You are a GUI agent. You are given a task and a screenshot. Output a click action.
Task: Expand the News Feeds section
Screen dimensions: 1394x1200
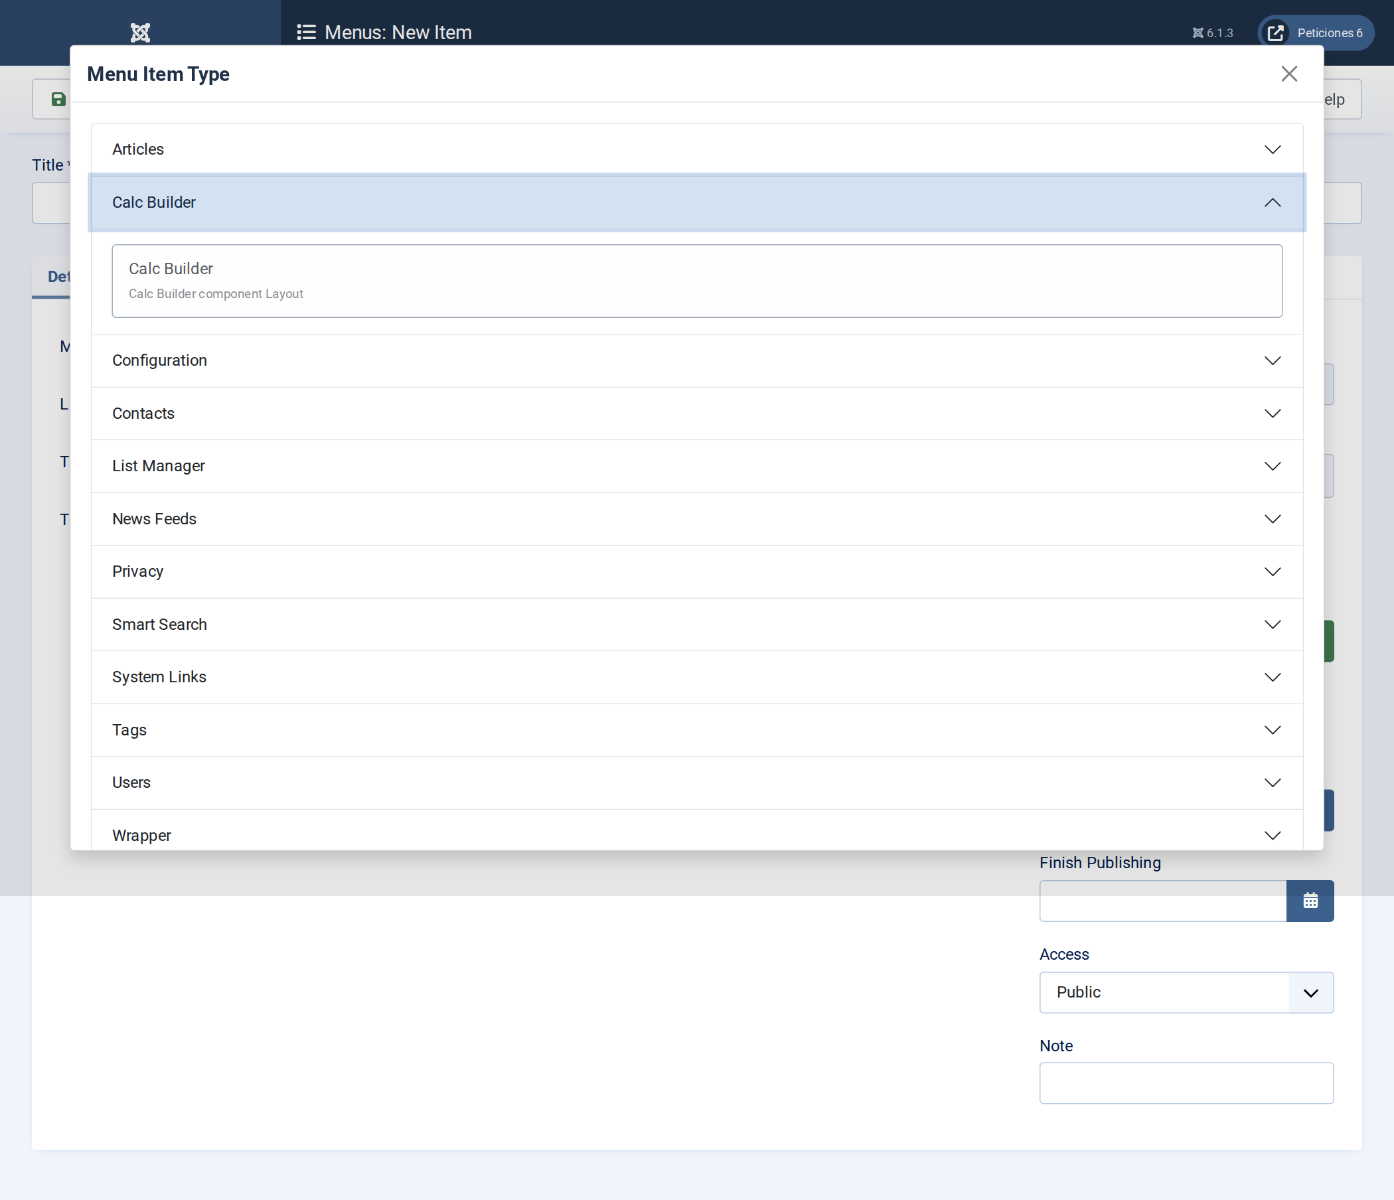(x=697, y=519)
